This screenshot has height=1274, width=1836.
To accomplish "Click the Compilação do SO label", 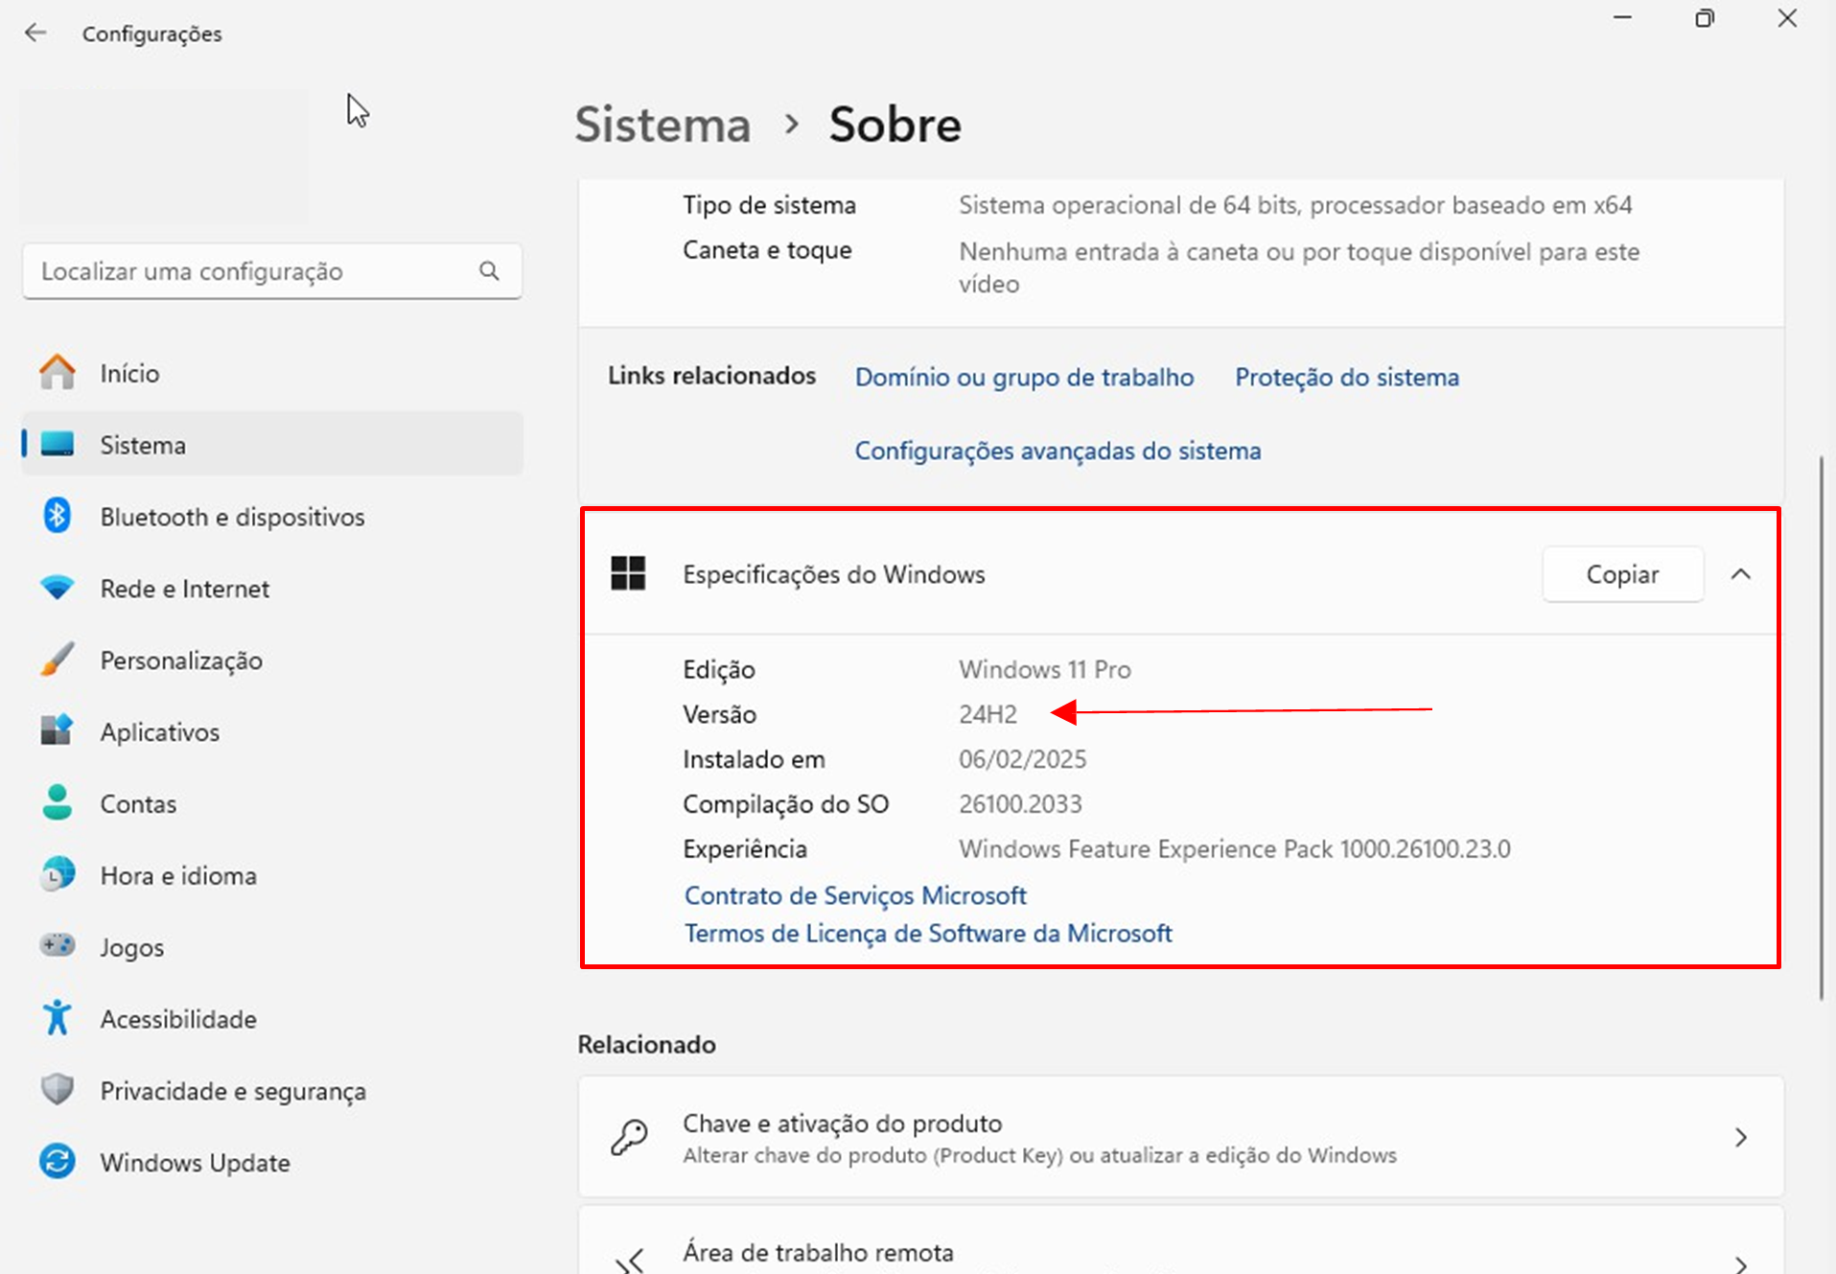I will pyautogui.click(x=785, y=805).
